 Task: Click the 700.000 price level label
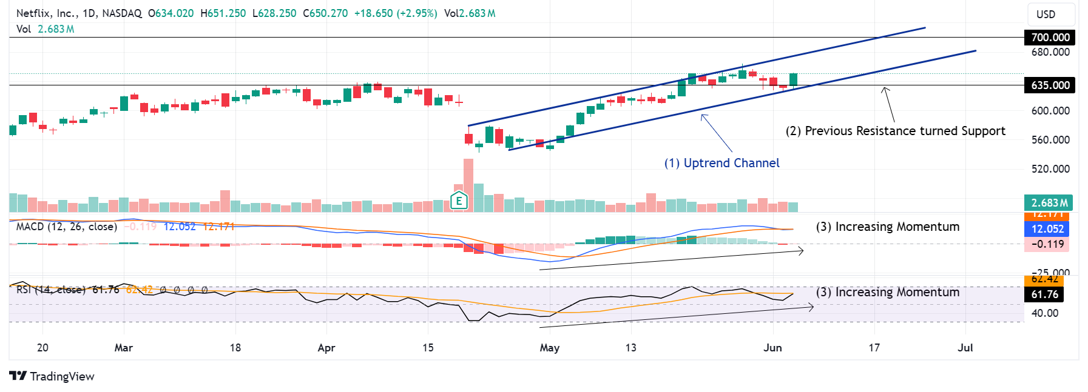1050,38
